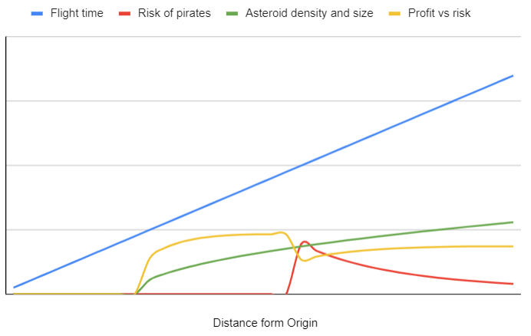531x336 pixels.
Task: Select the "Risk of pirates" legend label
Action: pyautogui.click(x=176, y=13)
